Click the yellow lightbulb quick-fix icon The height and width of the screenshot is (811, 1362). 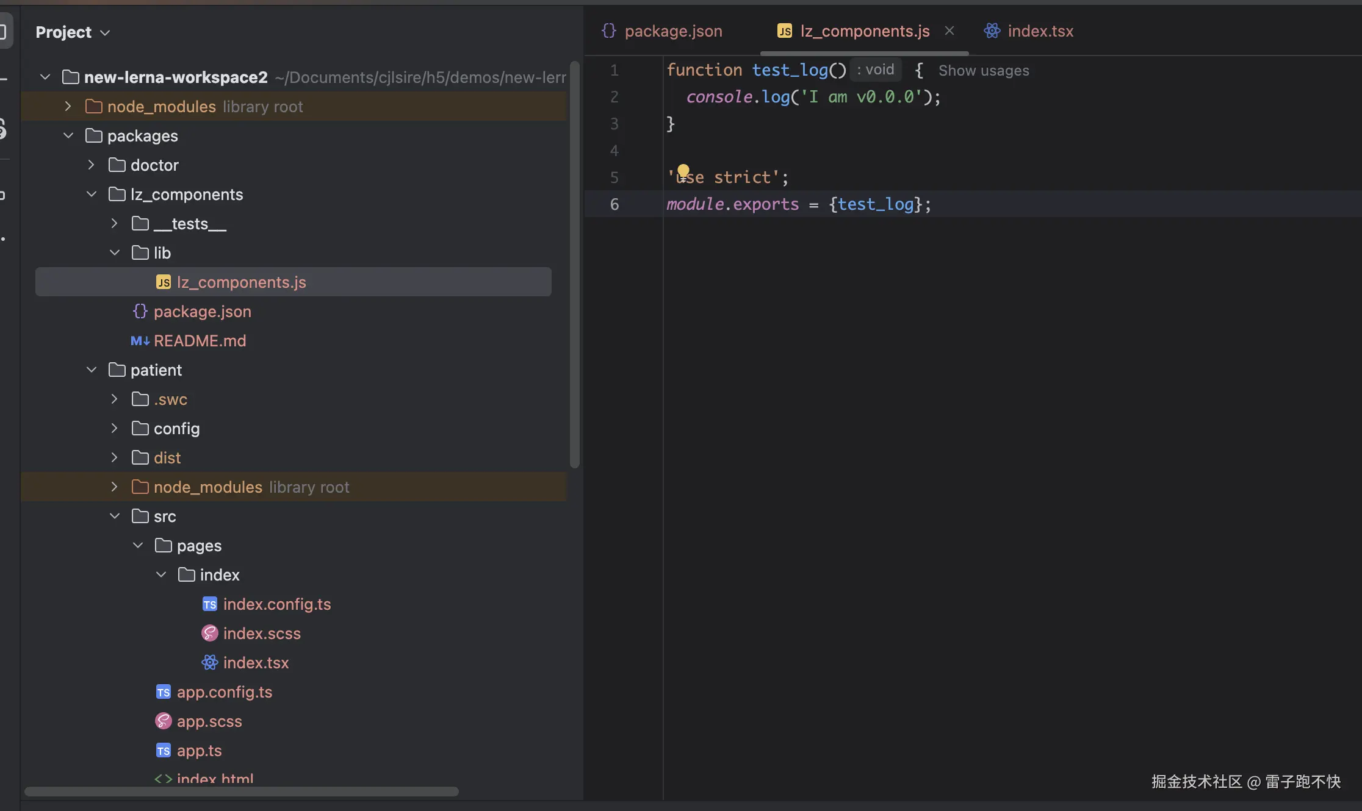683,170
